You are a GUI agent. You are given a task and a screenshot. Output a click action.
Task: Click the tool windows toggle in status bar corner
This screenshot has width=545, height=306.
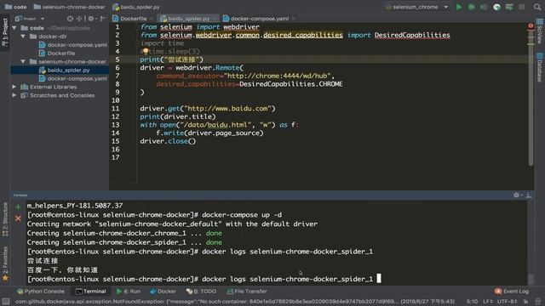(6, 302)
